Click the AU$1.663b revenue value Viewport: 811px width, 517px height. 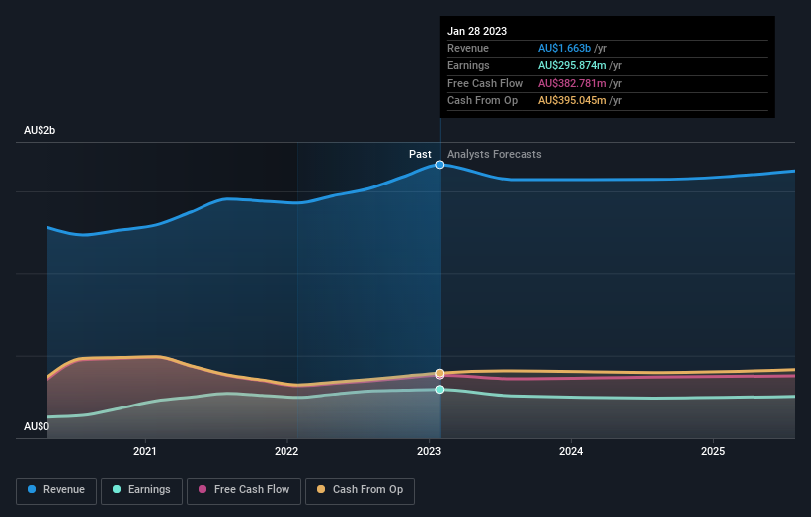pyautogui.click(x=564, y=48)
